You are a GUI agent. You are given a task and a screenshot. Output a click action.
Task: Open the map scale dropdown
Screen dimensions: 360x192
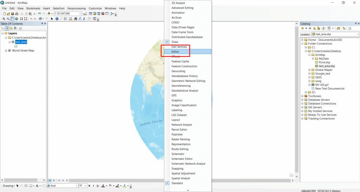(x=80, y=14)
